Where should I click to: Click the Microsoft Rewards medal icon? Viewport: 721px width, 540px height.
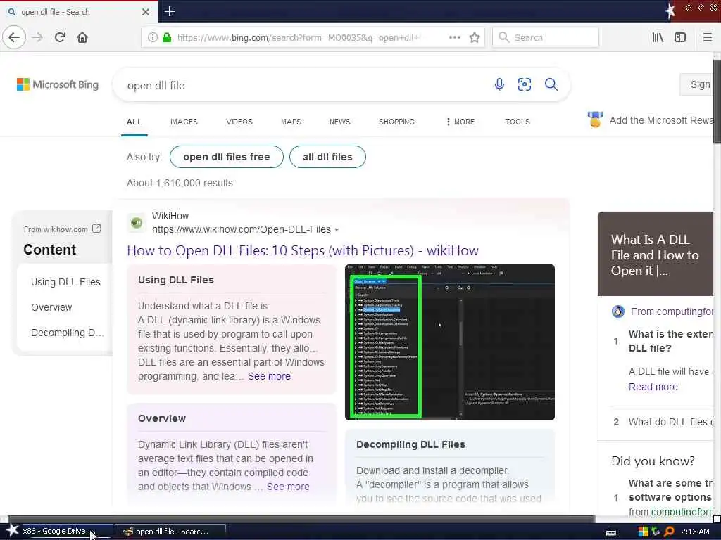click(595, 120)
